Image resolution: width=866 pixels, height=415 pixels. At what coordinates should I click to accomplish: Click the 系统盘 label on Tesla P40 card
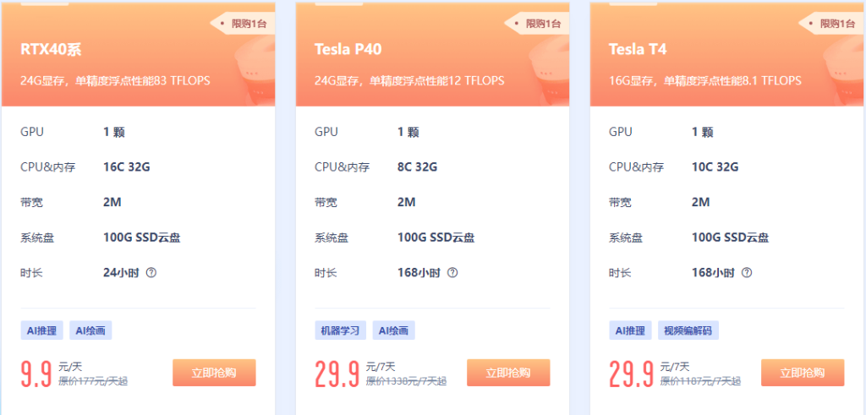pyautogui.click(x=332, y=238)
